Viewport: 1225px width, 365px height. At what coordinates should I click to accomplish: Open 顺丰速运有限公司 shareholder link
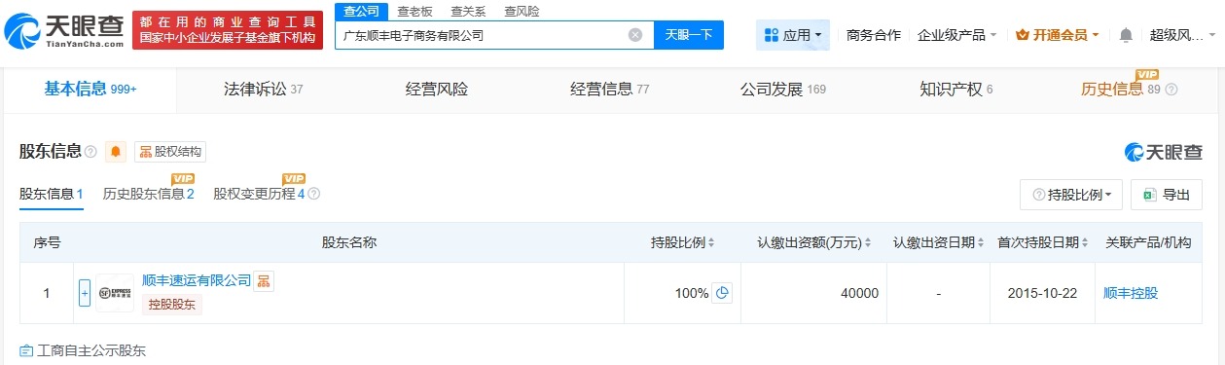pyautogui.click(x=197, y=281)
